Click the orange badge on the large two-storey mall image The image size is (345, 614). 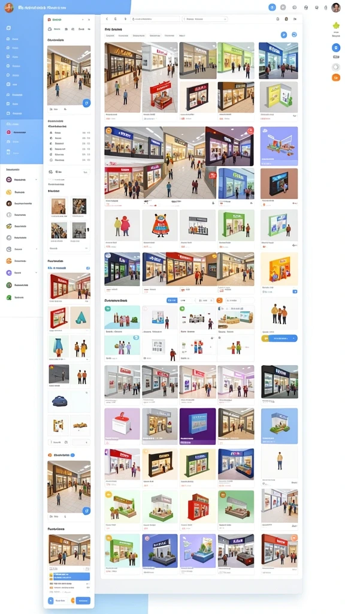click(x=108, y=130)
